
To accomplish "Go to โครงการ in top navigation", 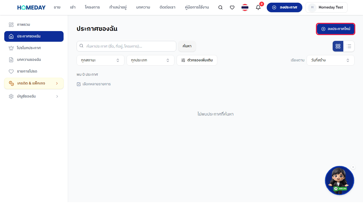I will pos(92,7).
